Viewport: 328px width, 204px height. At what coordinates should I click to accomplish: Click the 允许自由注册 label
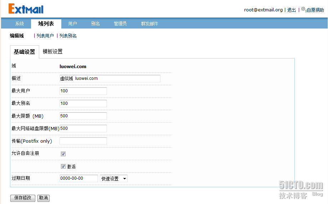[x=25, y=153]
